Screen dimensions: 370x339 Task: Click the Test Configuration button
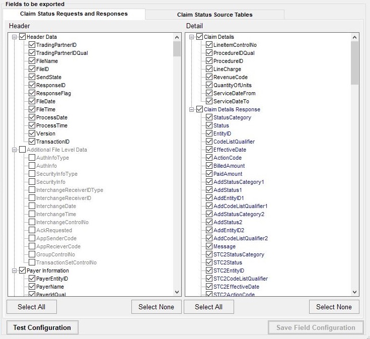click(x=42, y=327)
